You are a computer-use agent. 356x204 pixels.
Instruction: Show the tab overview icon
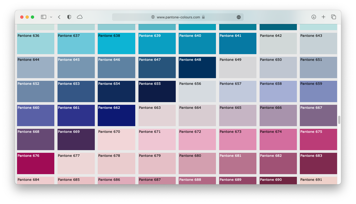pyautogui.click(x=333, y=17)
